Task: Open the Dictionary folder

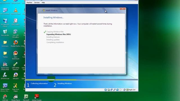Action: [x=5, y=44]
